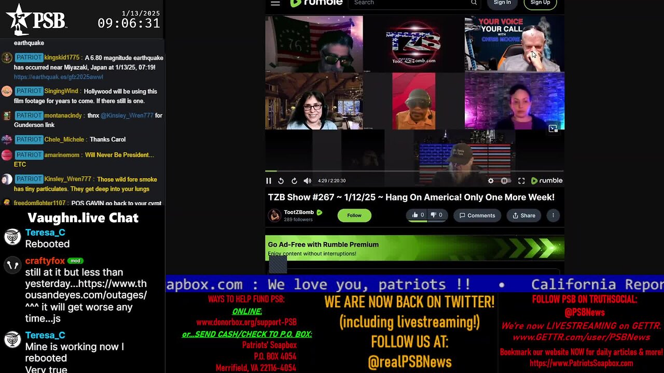Image resolution: width=664 pixels, height=373 pixels.
Task: Click the Rebooted message's Teresa_C avatar
Action: click(x=12, y=238)
